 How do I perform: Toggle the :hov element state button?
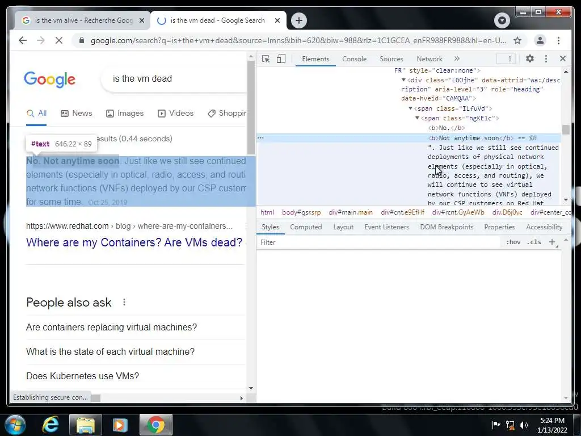(x=513, y=242)
